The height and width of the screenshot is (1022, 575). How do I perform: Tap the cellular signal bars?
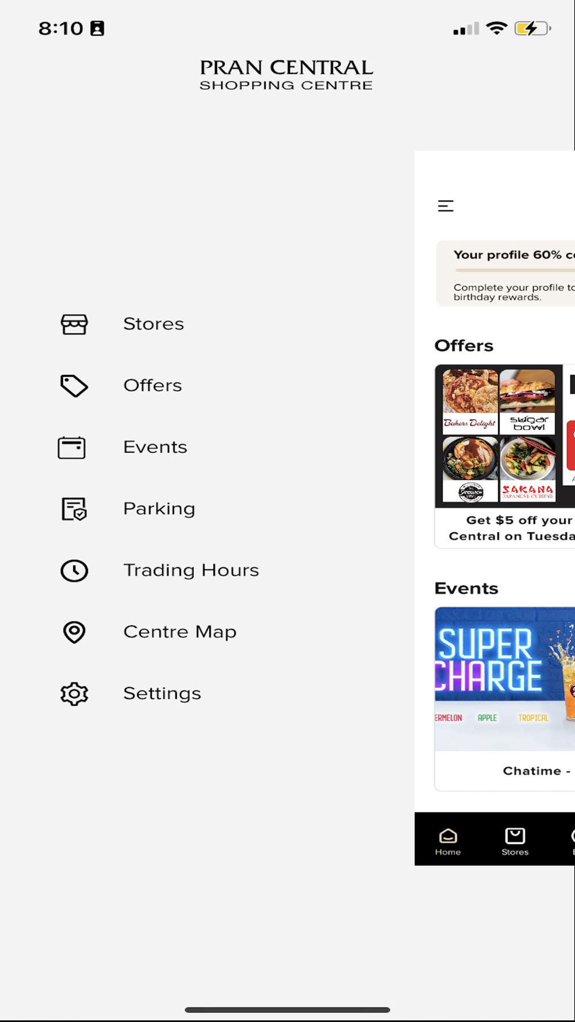tap(466, 28)
